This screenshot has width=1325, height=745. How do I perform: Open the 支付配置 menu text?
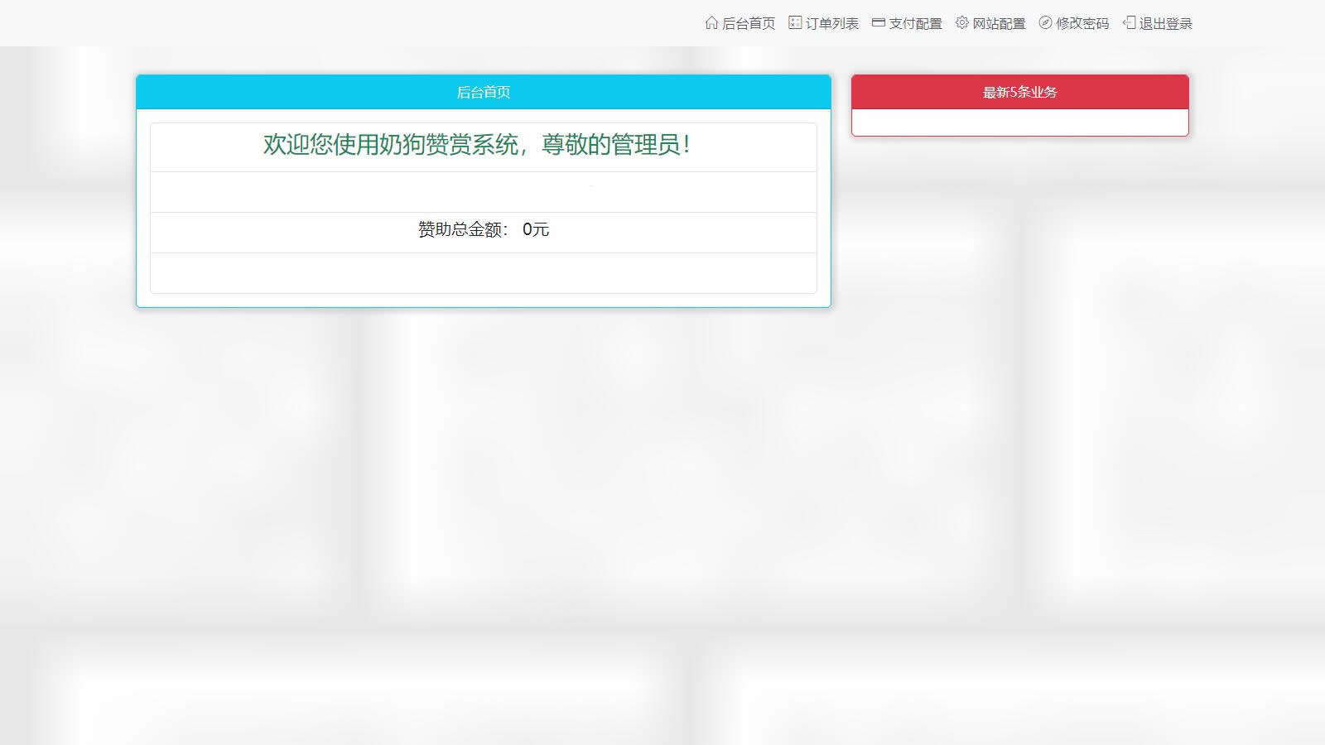pyautogui.click(x=916, y=24)
